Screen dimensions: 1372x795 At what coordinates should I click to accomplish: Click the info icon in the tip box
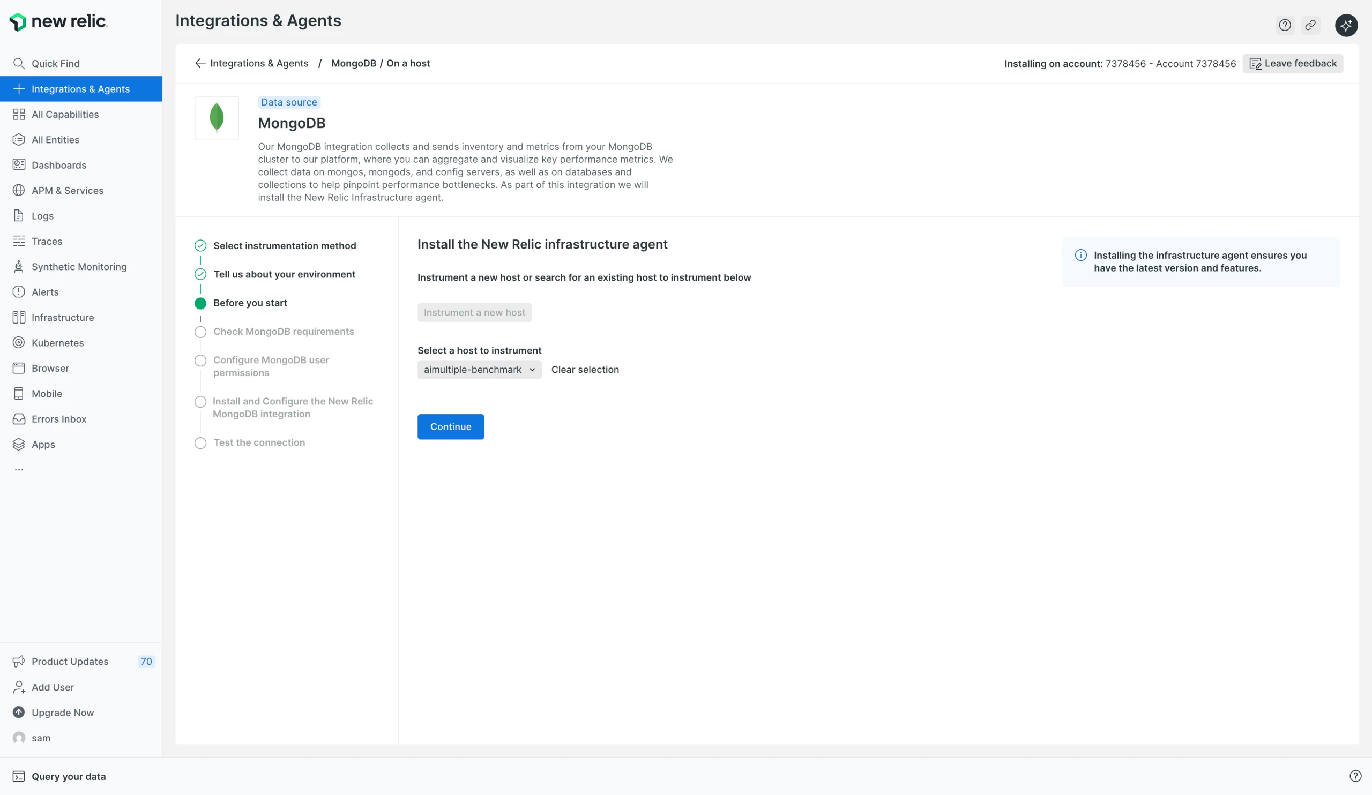1081,255
